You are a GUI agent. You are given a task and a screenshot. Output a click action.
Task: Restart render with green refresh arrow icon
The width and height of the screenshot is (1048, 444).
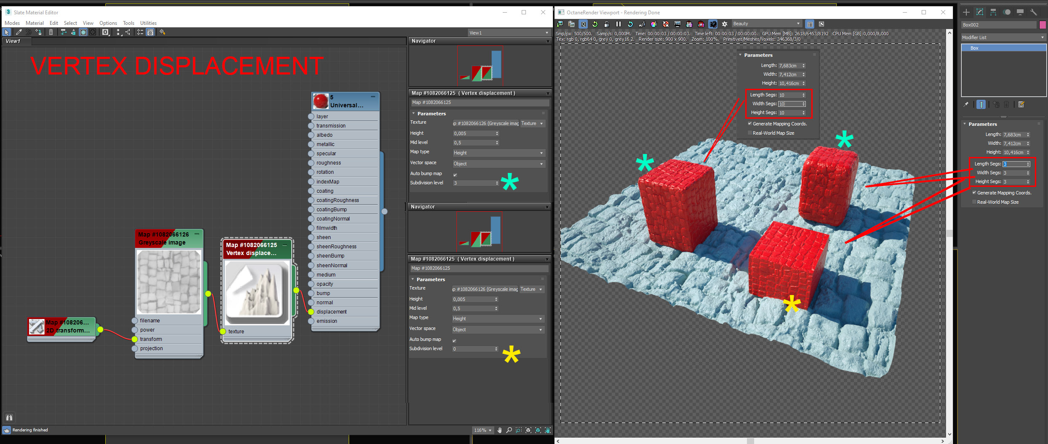coord(595,24)
